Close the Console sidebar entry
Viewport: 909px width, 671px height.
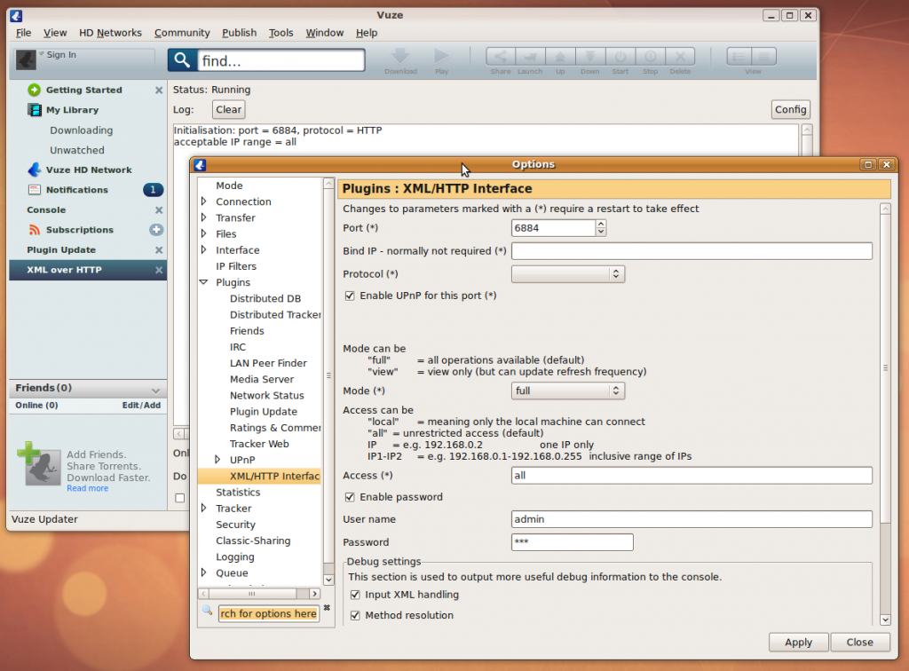159,210
